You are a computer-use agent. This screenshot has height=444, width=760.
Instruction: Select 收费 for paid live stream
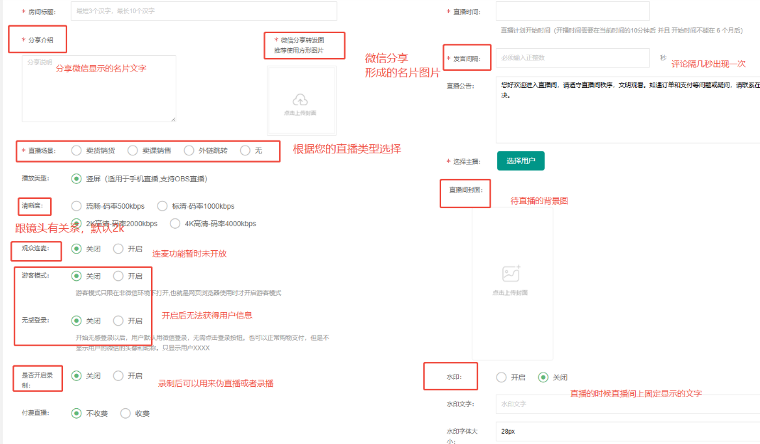tap(126, 413)
